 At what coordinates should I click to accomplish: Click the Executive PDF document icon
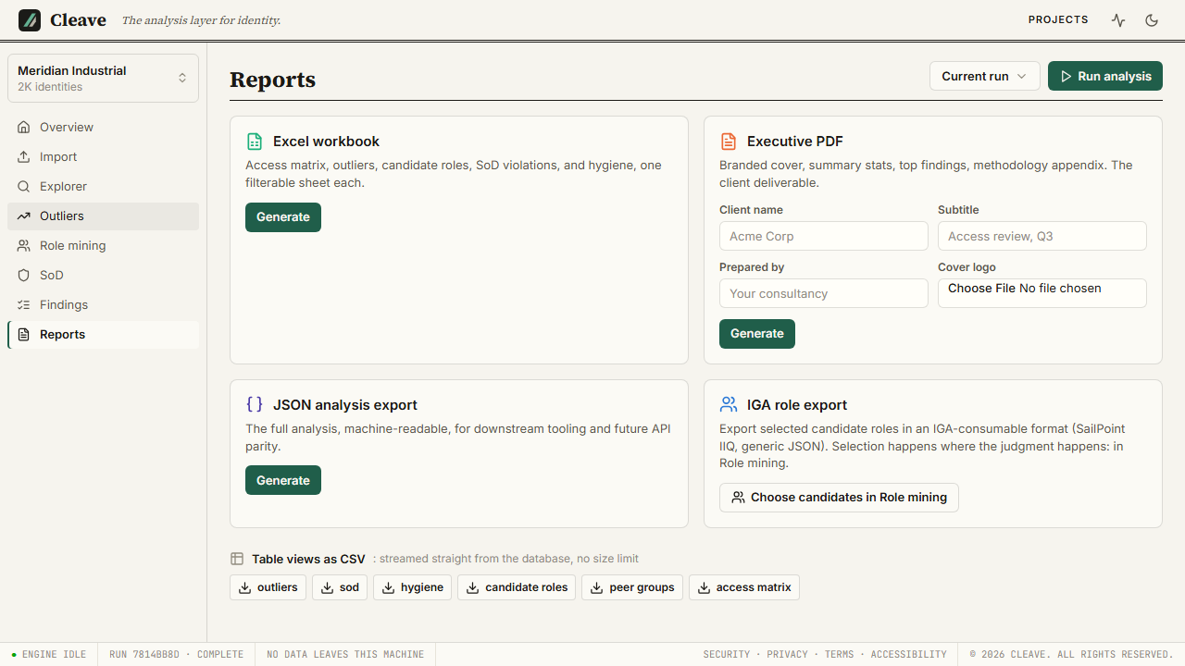pos(729,142)
